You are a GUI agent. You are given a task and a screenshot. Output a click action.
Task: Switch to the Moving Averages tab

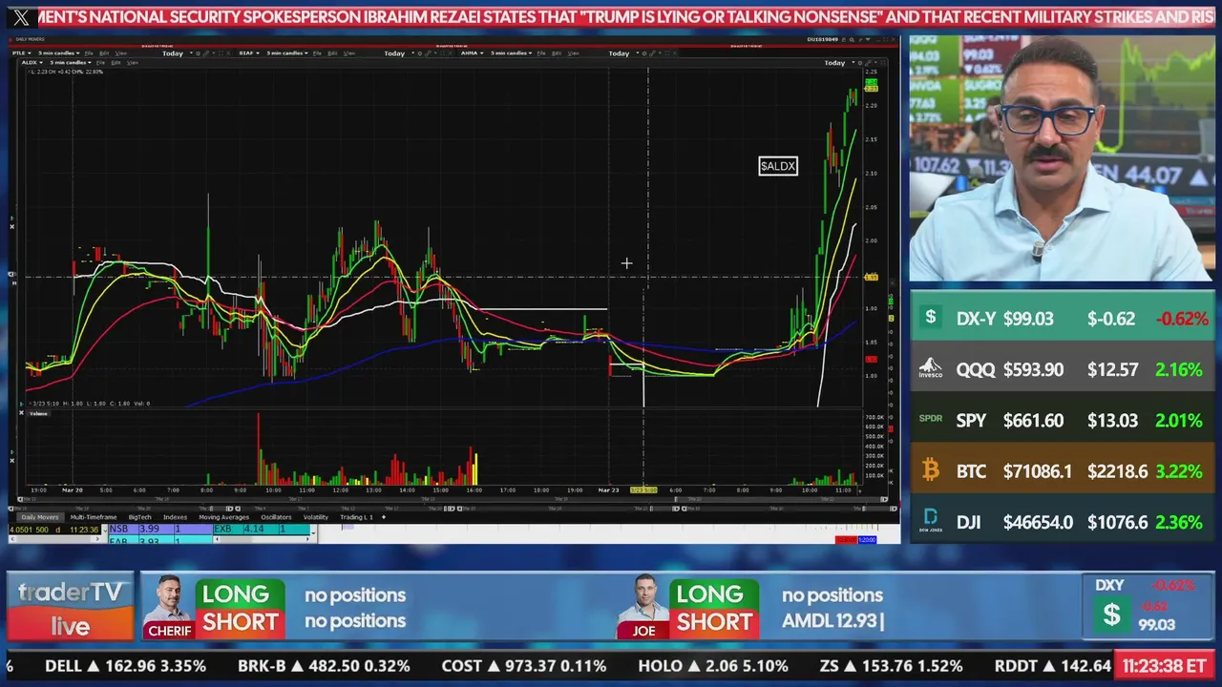(x=223, y=517)
